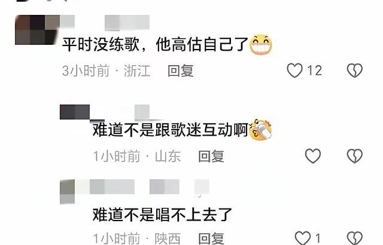Tap the laughing-crying emoji in the 山东 reply

pos(260,129)
